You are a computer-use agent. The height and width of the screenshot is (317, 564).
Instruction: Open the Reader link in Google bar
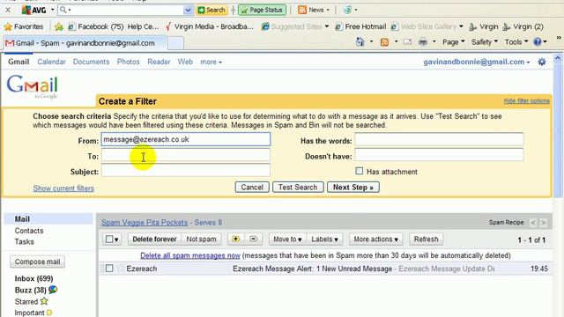coord(159,62)
